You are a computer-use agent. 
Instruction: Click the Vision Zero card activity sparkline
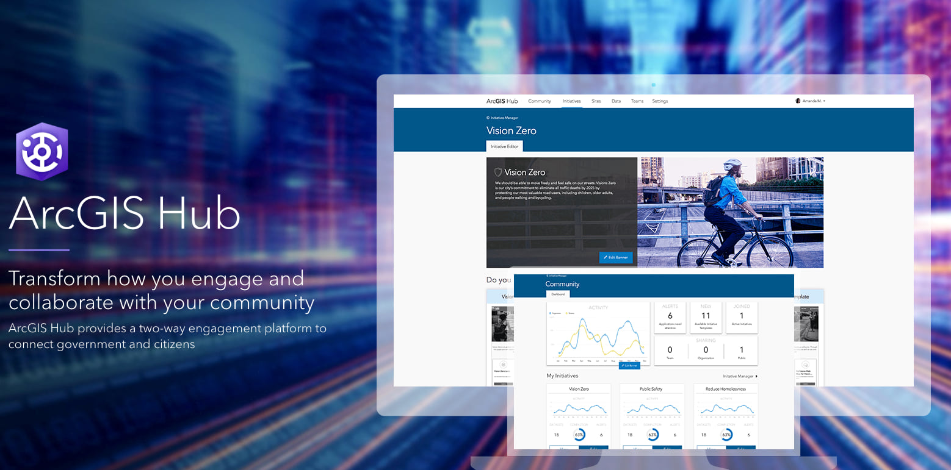click(579, 409)
